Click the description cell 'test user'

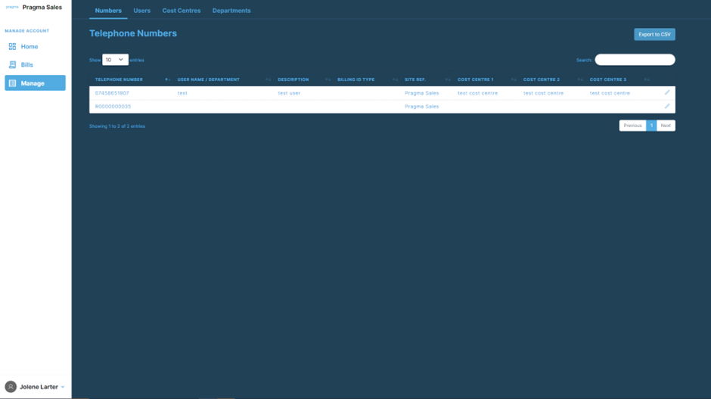(289, 93)
